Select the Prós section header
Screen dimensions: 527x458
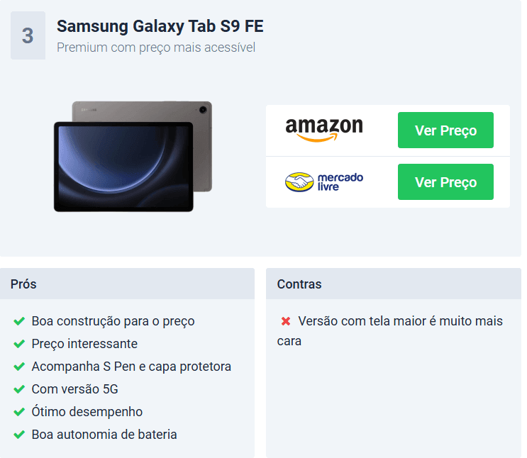(x=127, y=284)
